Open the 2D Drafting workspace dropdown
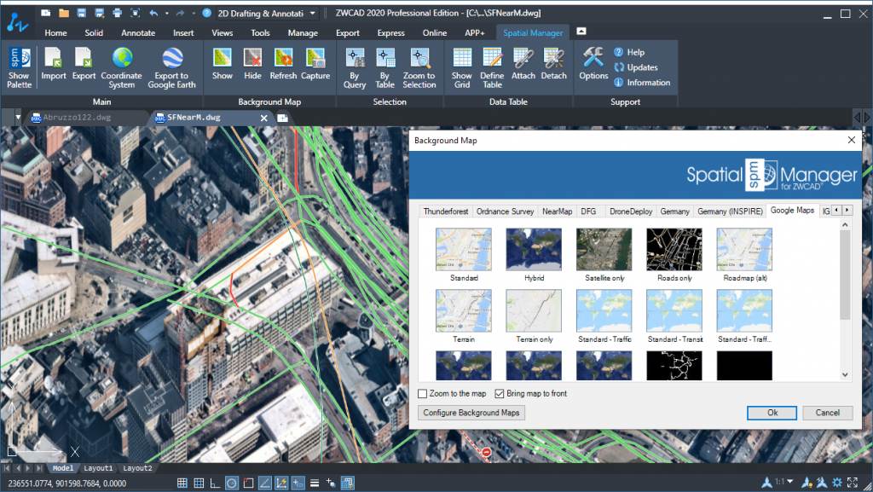Viewport: 873px width, 492px height. (313, 14)
